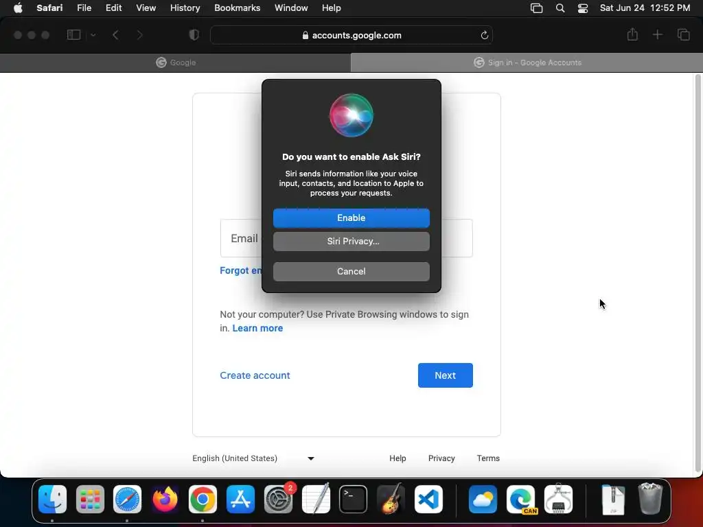Open the Safari application menu
This screenshot has width=703, height=527.
(49, 8)
